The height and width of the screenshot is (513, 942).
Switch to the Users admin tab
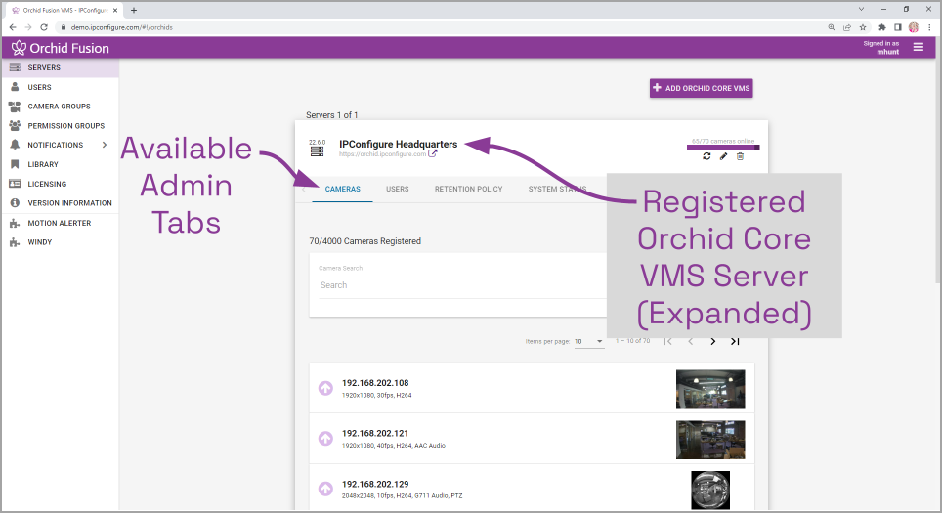(x=397, y=189)
